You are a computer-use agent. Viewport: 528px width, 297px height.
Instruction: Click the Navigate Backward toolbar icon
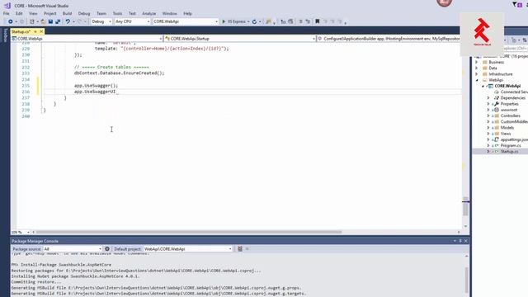coord(11,21)
